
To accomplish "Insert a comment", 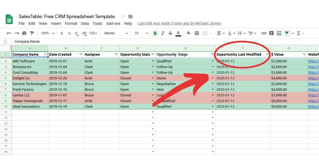I will coord(271,33).
